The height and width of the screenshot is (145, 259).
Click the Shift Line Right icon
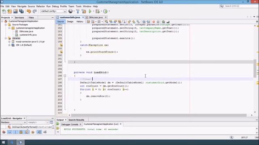pos(148,22)
